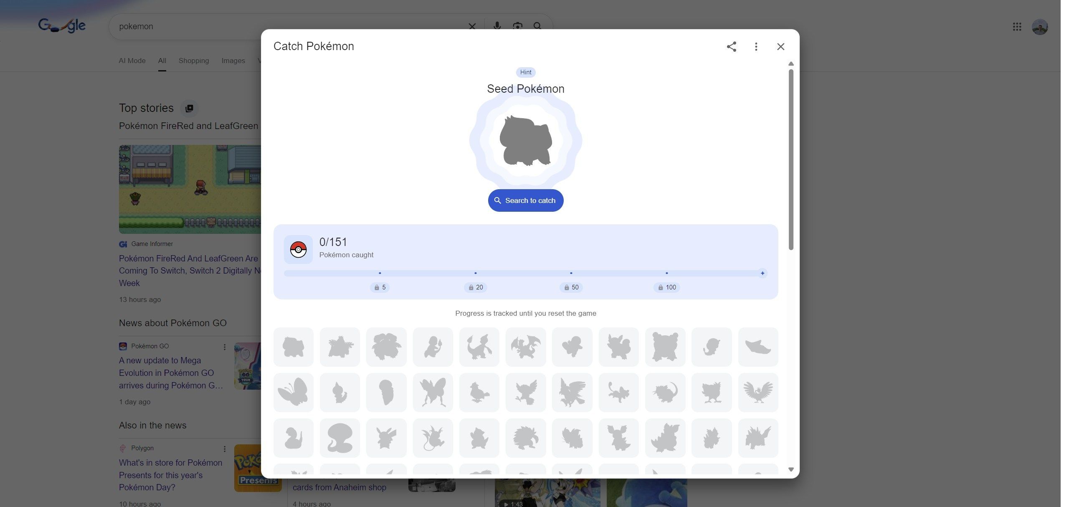Select the Raichu silhouette tile
Screen dimensions: 1069x507
pos(433,438)
